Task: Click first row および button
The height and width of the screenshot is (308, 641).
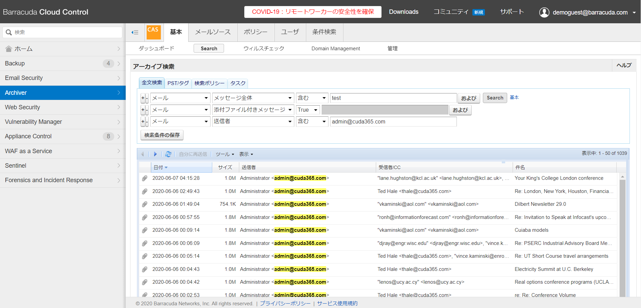Action: pos(469,98)
